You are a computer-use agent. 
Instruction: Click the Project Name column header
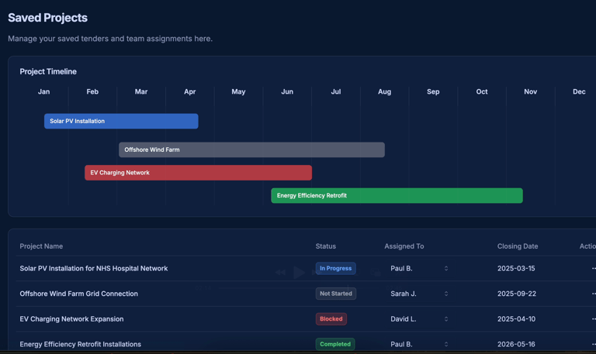pyautogui.click(x=41, y=246)
